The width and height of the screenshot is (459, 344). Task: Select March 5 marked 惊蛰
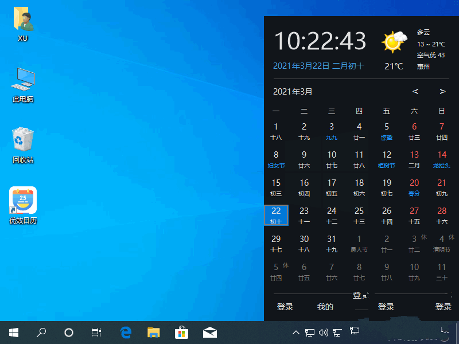(387, 131)
